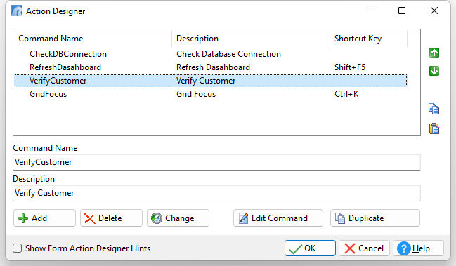
Task: Cancel the Action Designer dialog
Action: pyautogui.click(x=364, y=248)
